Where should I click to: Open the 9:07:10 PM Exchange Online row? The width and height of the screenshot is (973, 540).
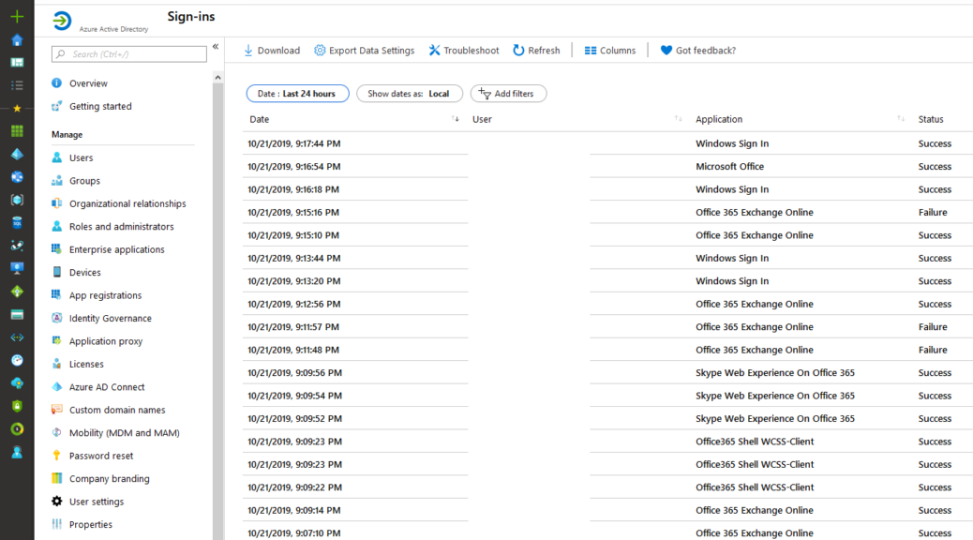point(607,532)
